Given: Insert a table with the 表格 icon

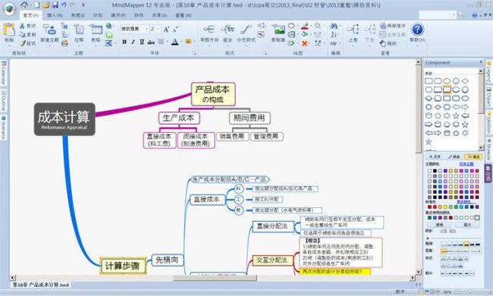Looking at the screenshot, I should (96, 33).
